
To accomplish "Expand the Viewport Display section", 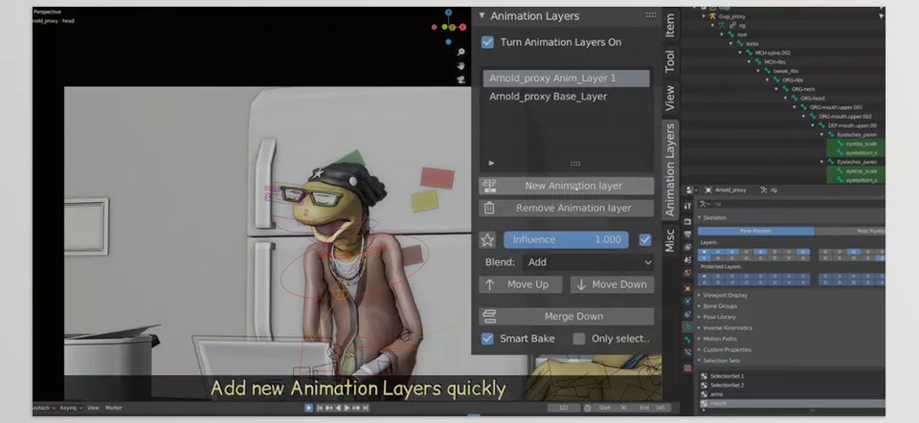I will pos(725,296).
